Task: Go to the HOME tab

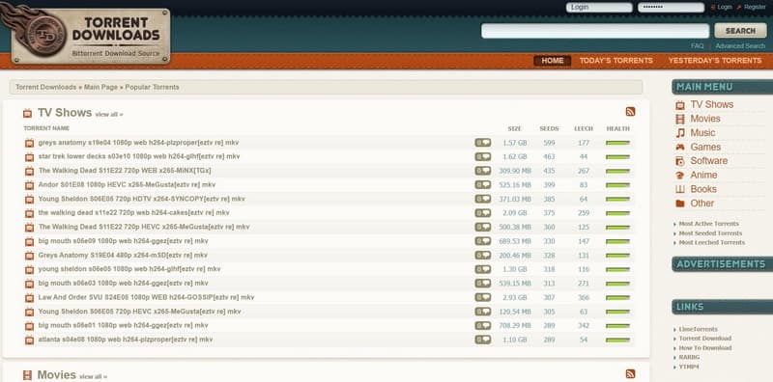Action: tap(552, 61)
